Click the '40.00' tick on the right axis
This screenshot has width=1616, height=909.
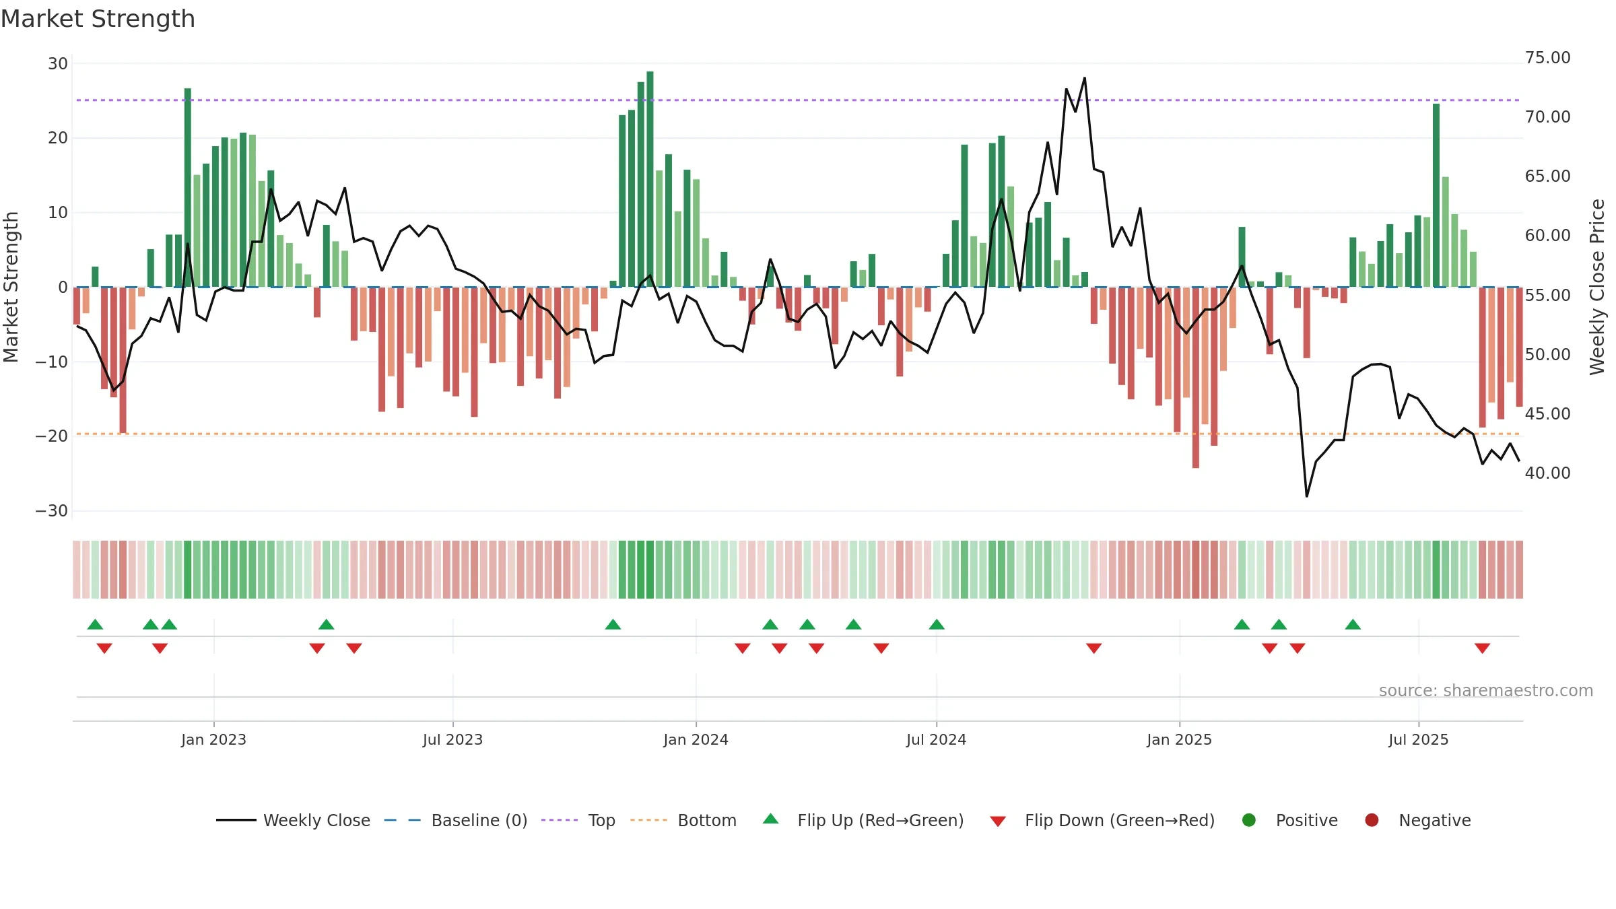1548,473
